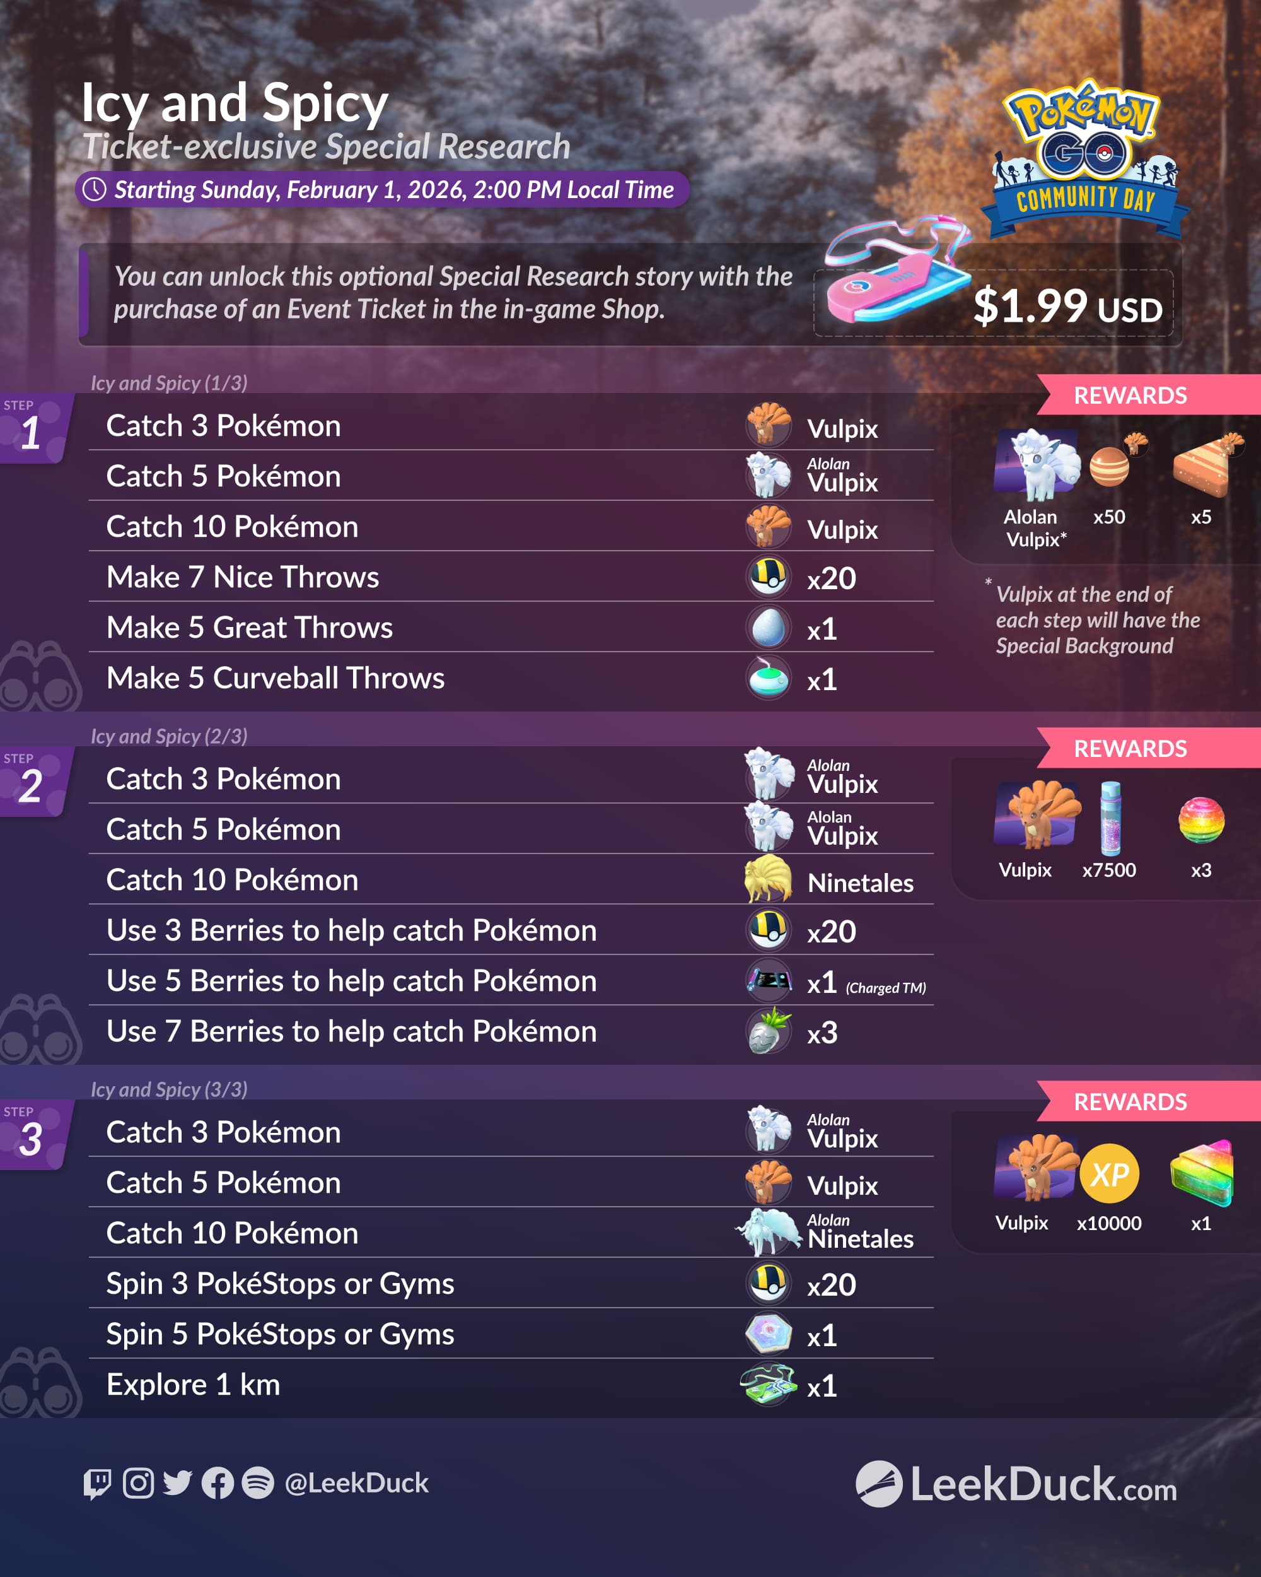This screenshot has width=1261, height=1577.
Task: Click the Silver Pinap Berry icon
Action: point(769,1031)
